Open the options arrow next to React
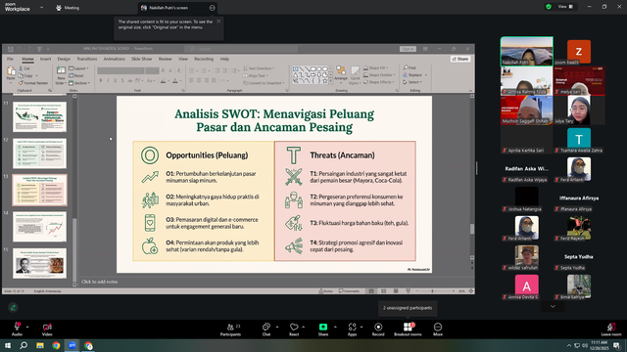627x352 pixels. pyautogui.click(x=303, y=327)
